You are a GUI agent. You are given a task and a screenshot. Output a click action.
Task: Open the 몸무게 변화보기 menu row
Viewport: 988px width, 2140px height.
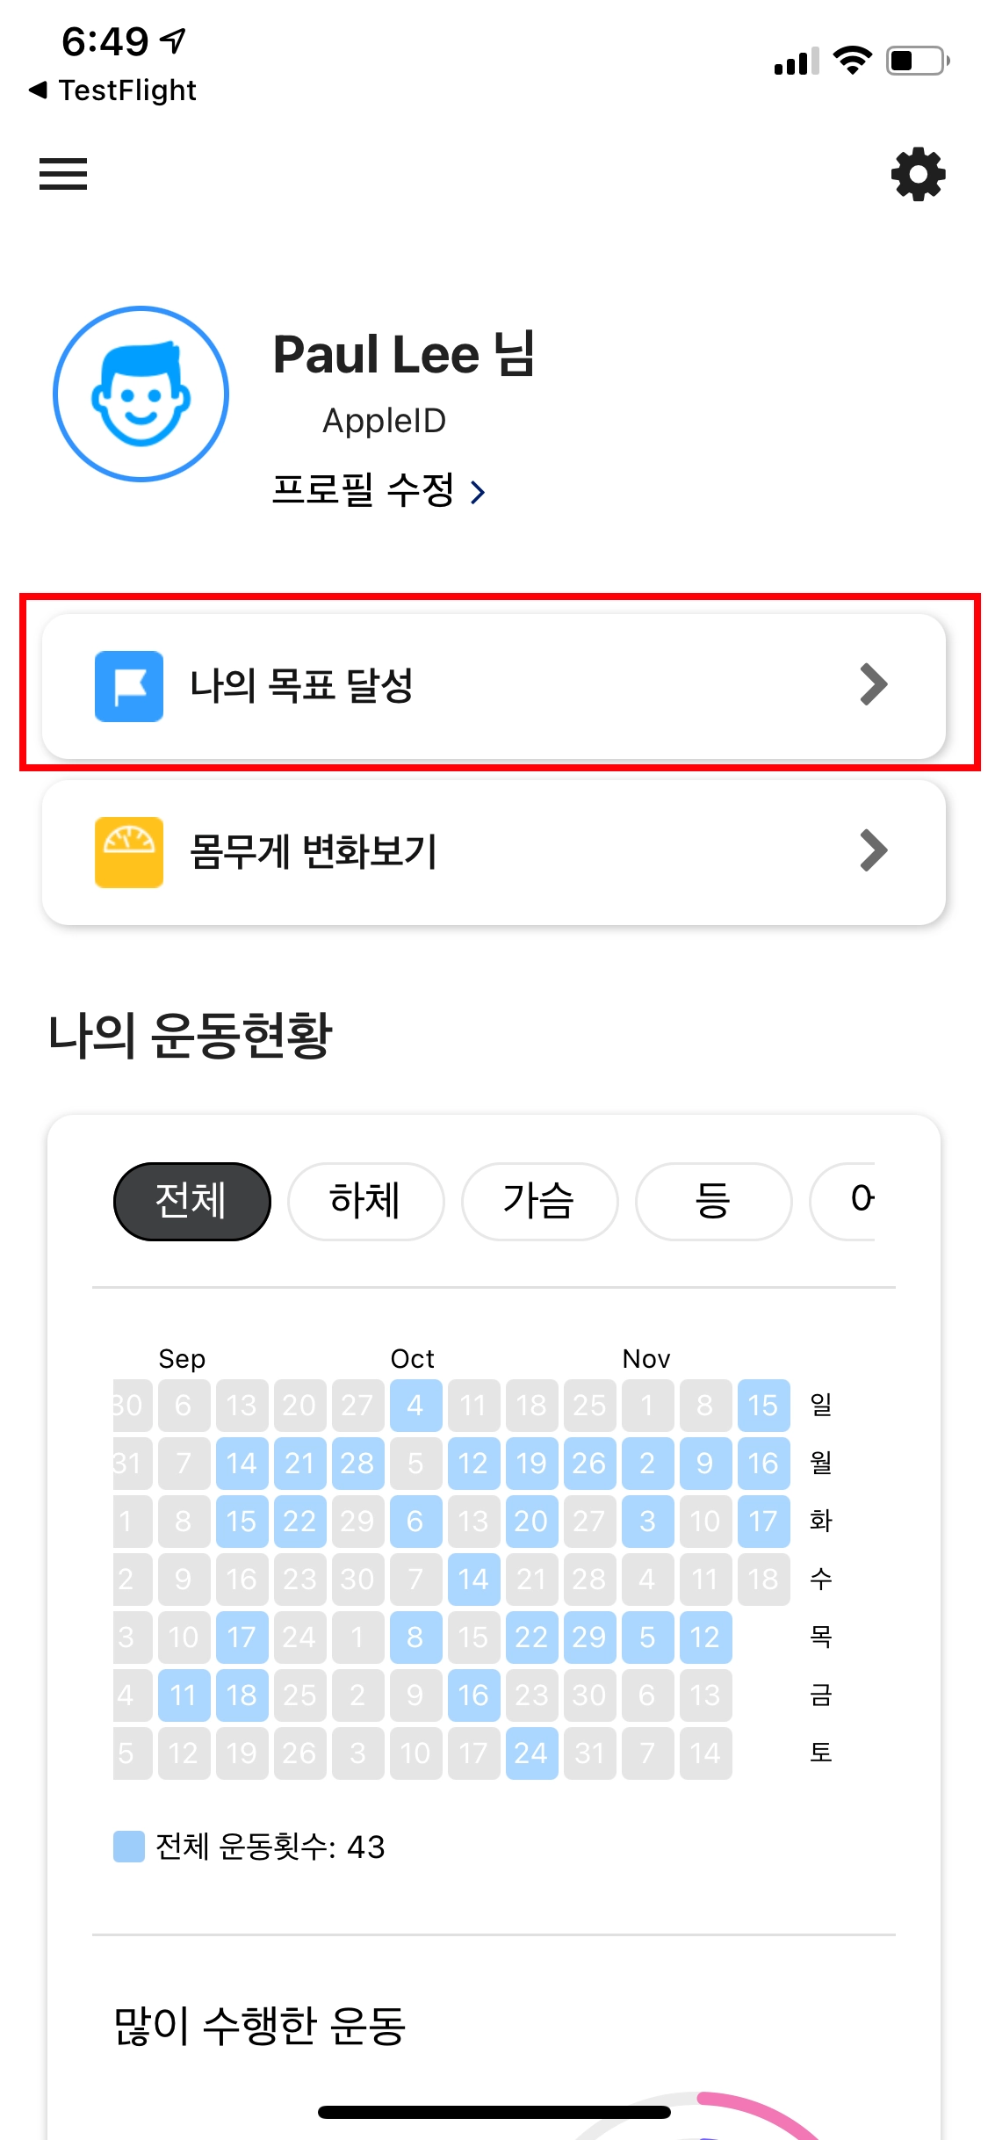pyautogui.click(x=494, y=852)
